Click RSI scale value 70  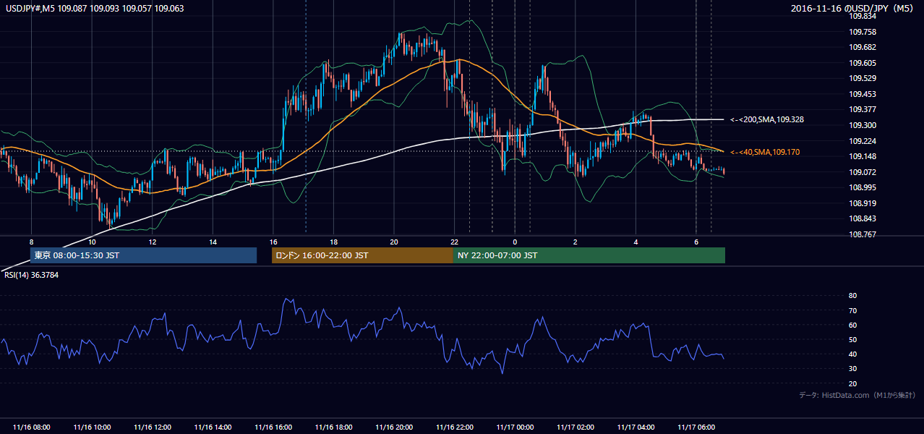point(852,310)
